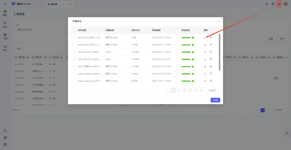Go to page 5 of download list

coord(196,90)
